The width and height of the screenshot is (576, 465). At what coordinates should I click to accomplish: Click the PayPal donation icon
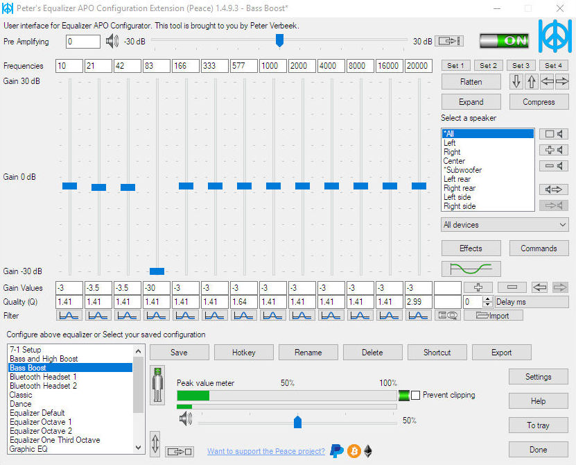pyautogui.click(x=337, y=451)
